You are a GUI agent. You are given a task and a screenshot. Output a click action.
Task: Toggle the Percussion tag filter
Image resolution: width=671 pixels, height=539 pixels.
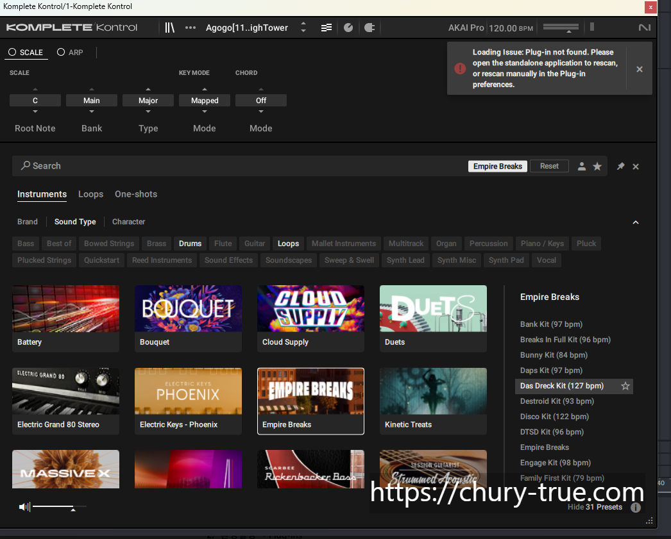pos(488,243)
